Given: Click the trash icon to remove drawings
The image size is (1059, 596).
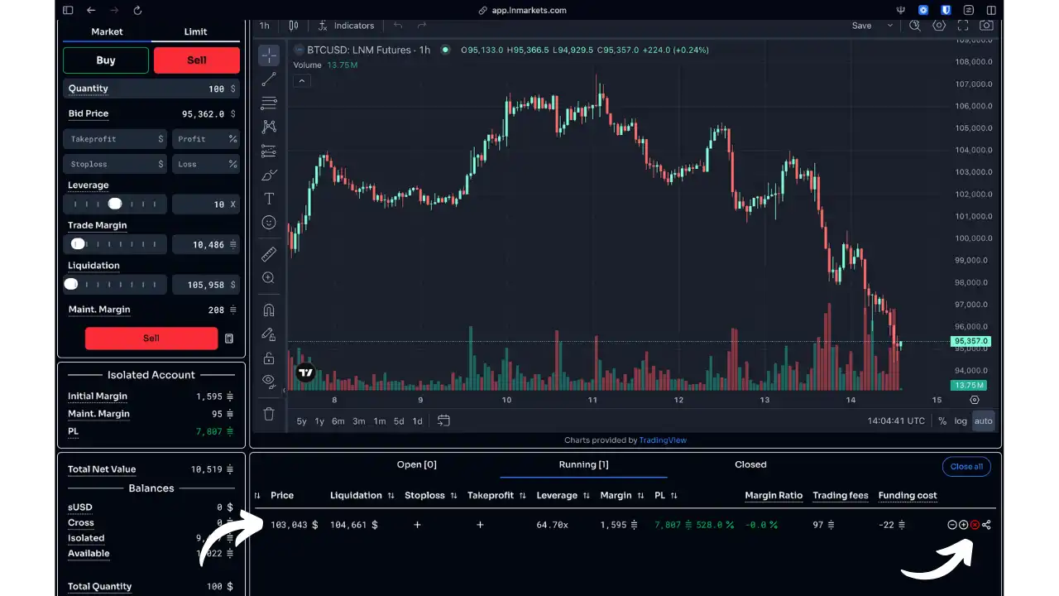Looking at the screenshot, I should 269,413.
